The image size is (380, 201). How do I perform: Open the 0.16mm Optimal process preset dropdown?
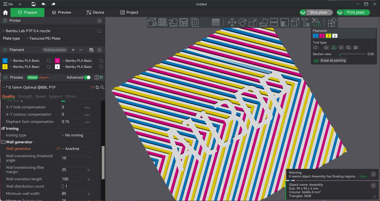(46, 88)
